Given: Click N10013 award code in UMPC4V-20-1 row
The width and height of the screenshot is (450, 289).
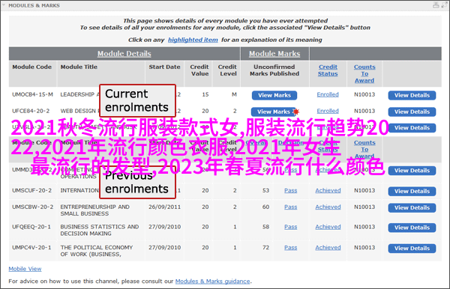Looking at the screenshot, I should (x=364, y=248).
